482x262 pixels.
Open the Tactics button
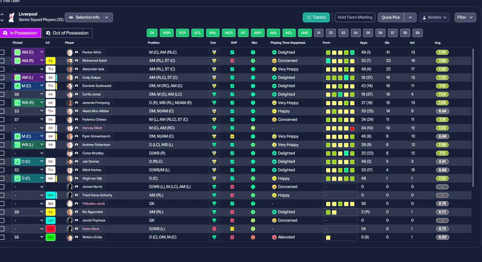pyautogui.click(x=316, y=17)
